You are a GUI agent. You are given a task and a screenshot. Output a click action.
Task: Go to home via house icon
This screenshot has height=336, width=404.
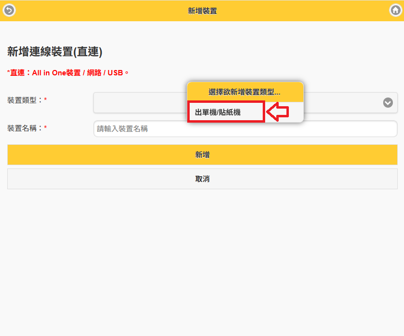point(395,10)
